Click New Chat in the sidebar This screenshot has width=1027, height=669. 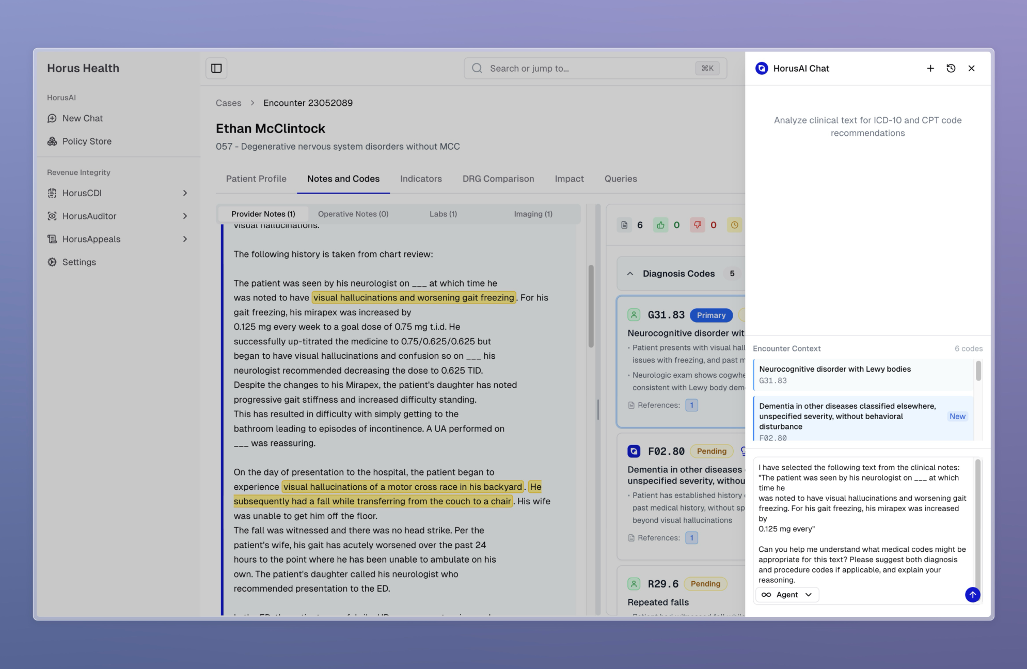(x=82, y=118)
